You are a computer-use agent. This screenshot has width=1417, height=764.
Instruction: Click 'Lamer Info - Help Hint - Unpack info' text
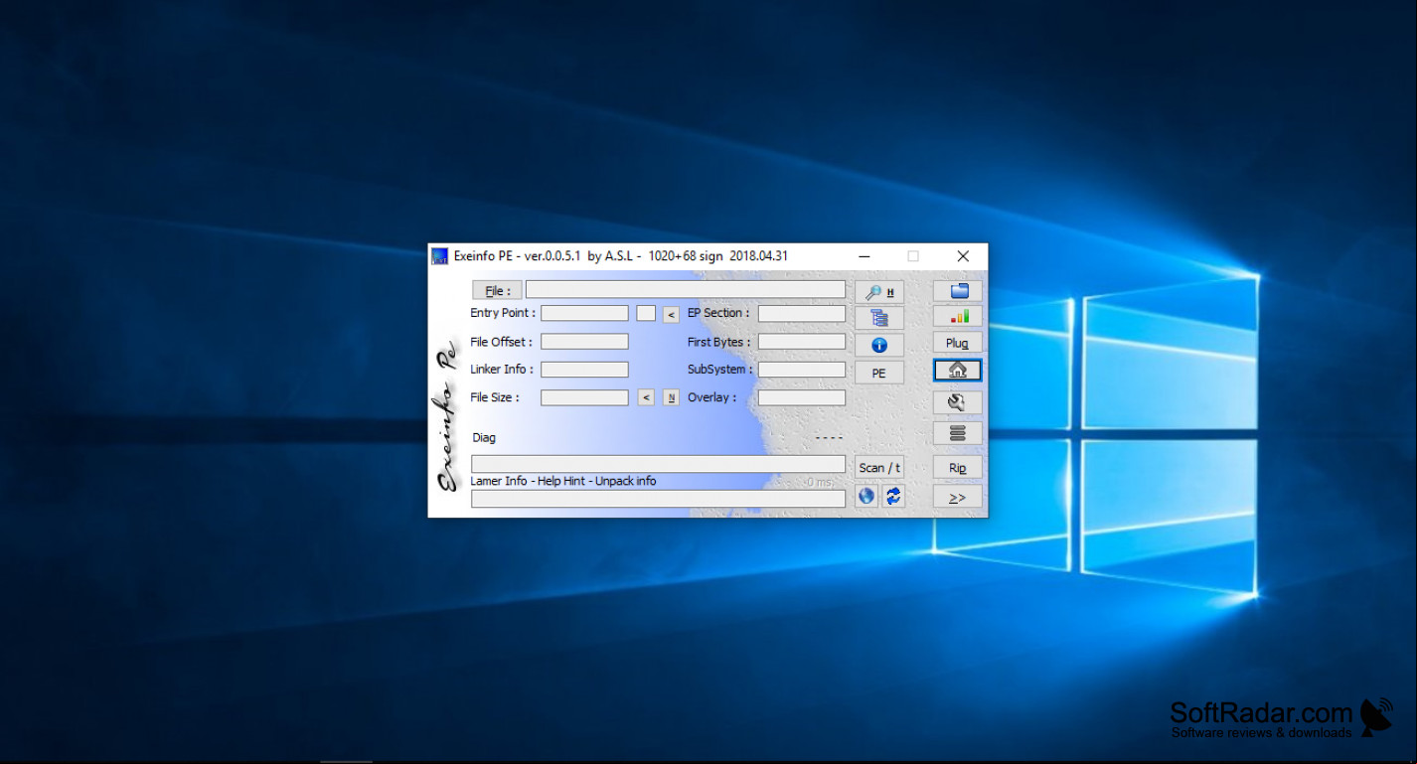(x=563, y=481)
